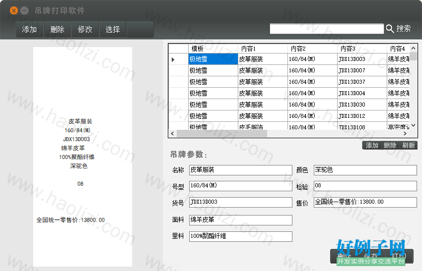Minimize the window with the gray button
The image size is (422, 271).
click(24, 10)
